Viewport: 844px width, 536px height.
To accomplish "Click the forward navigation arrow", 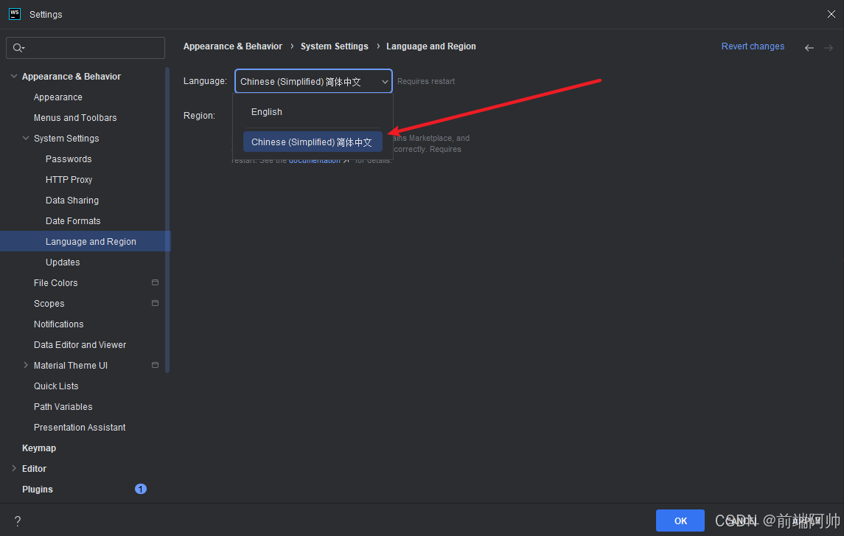I will click(x=829, y=48).
